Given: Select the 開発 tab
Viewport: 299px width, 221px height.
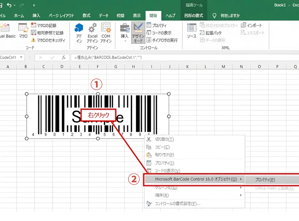Looking at the screenshot, I should point(153,16).
